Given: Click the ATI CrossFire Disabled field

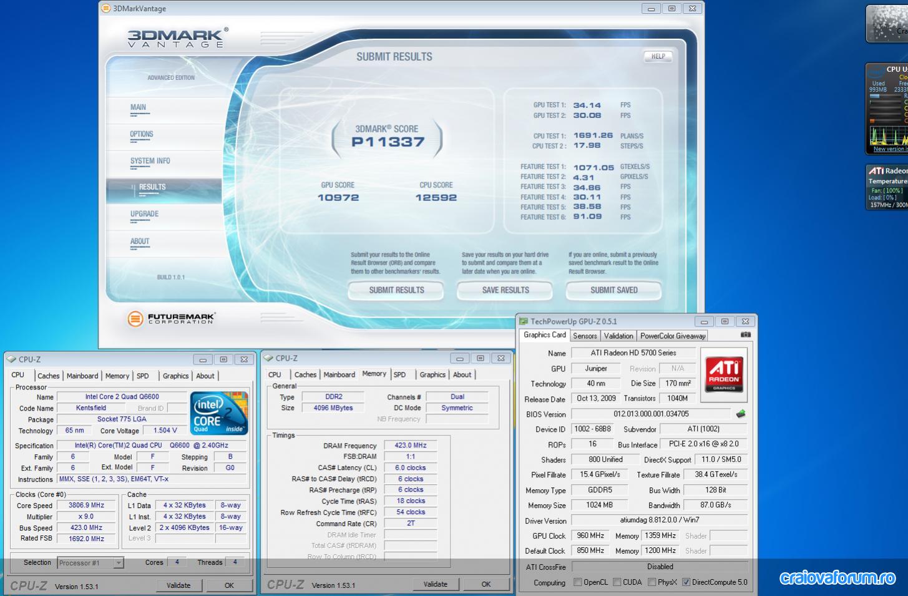Looking at the screenshot, I should pyautogui.click(x=660, y=567).
